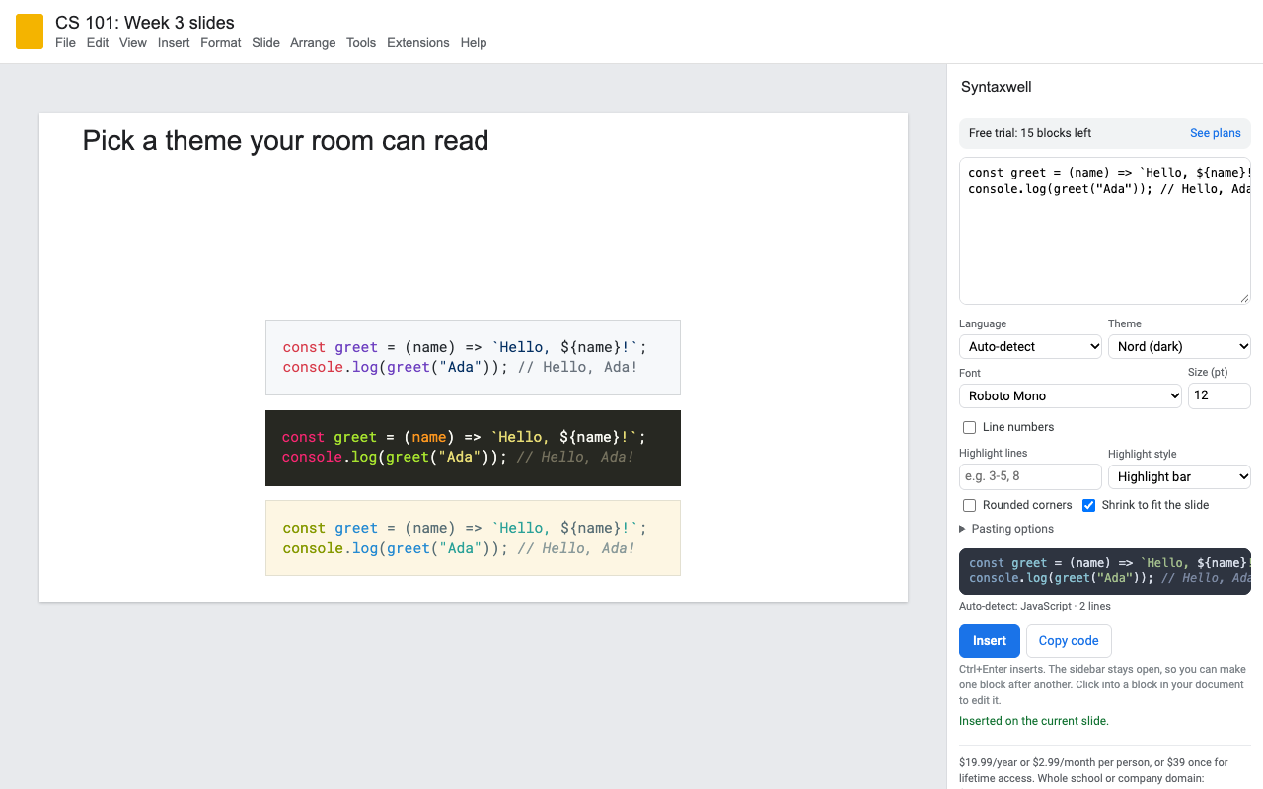The width and height of the screenshot is (1263, 789).
Task: Expand the Pasting options section
Action: point(1006,529)
